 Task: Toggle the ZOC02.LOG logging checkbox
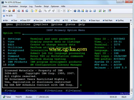point(37,97)
